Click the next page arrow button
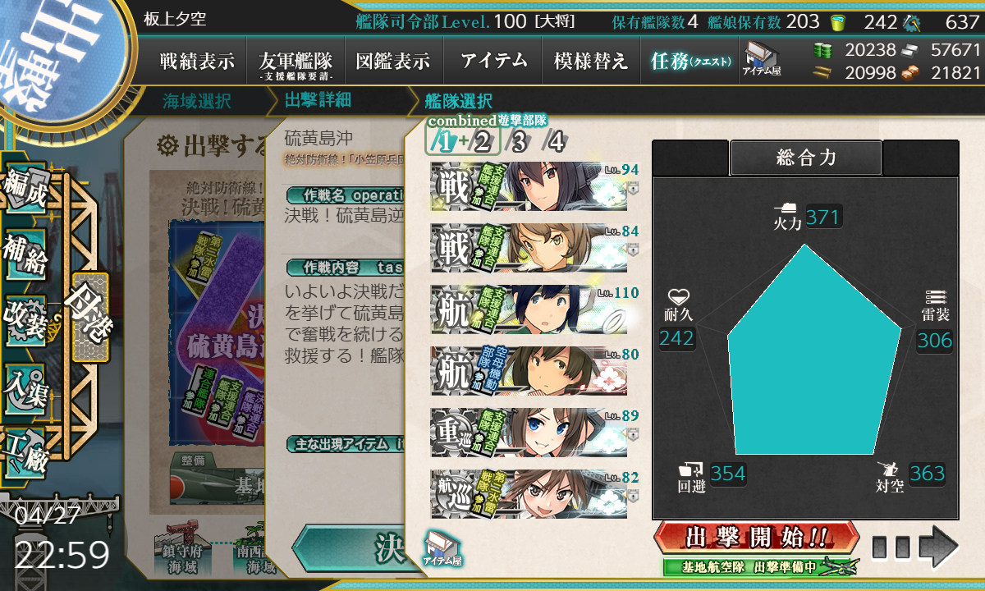This screenshot has width=985, height=591. (x=915, y=547)
